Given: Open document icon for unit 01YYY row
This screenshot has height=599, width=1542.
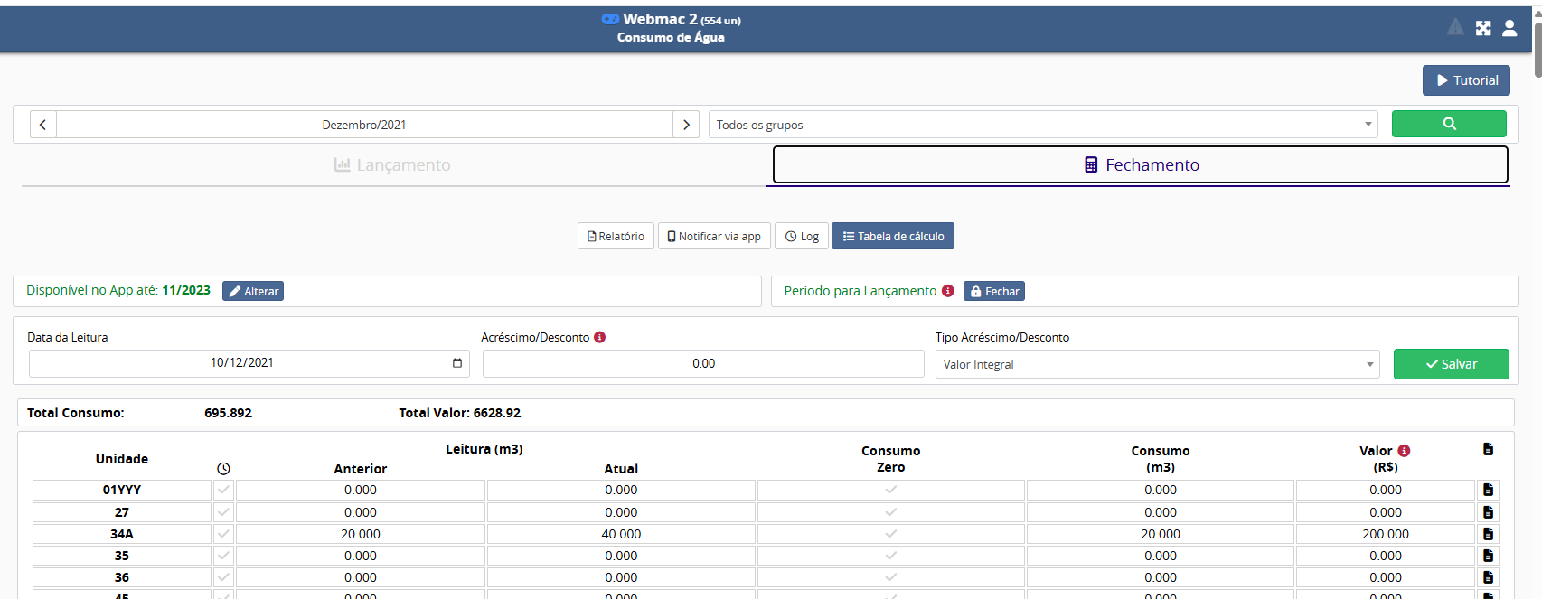Looking at the screenshot, I should 1488,490.
